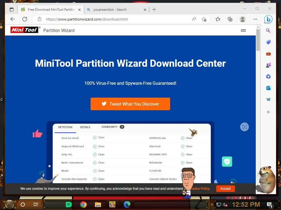
Task: Open the steampunk Start button
Action: (10, 204)
